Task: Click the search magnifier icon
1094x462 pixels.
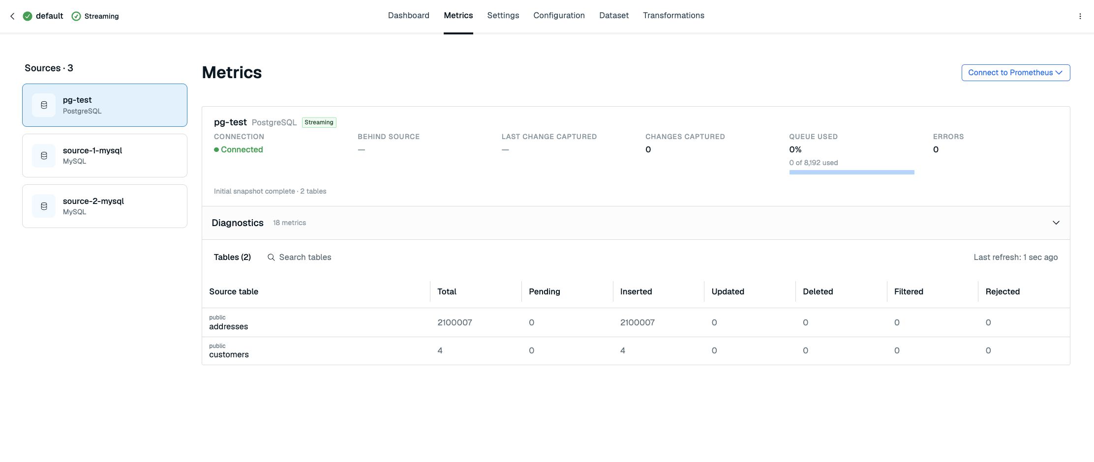Action: click(x=271, y=258)
